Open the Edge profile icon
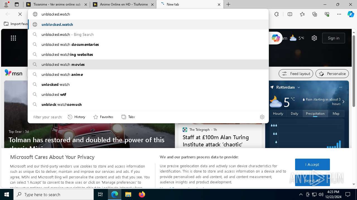The width and height of the screenshot is (357, 200). tap(6, 4)
